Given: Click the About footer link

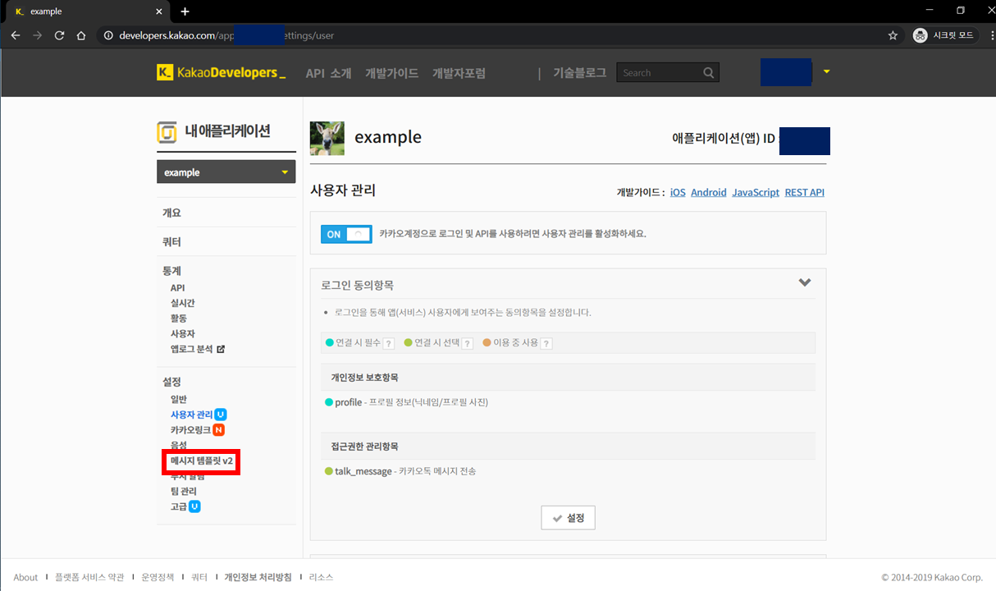Looking at the screenshot, I should 25,577.
